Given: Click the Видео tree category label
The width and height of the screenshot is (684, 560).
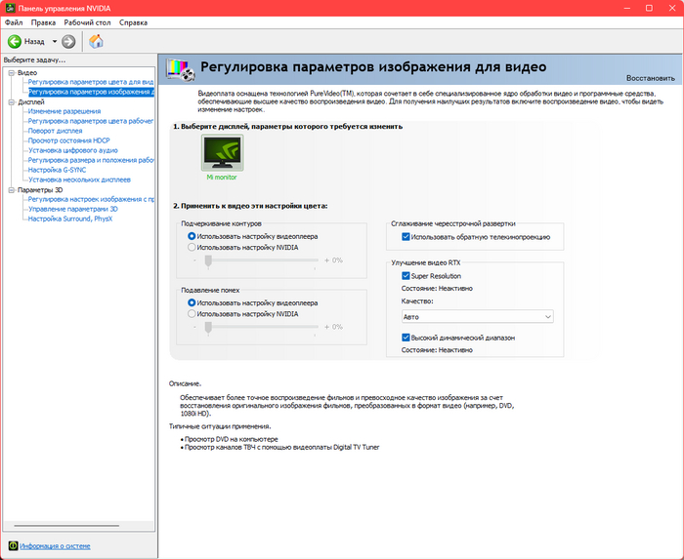Looking at the screenshot, I should [27, 73].
